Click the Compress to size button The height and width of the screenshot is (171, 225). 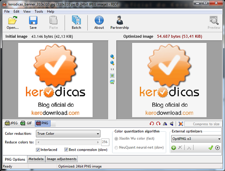pos(203,124)
